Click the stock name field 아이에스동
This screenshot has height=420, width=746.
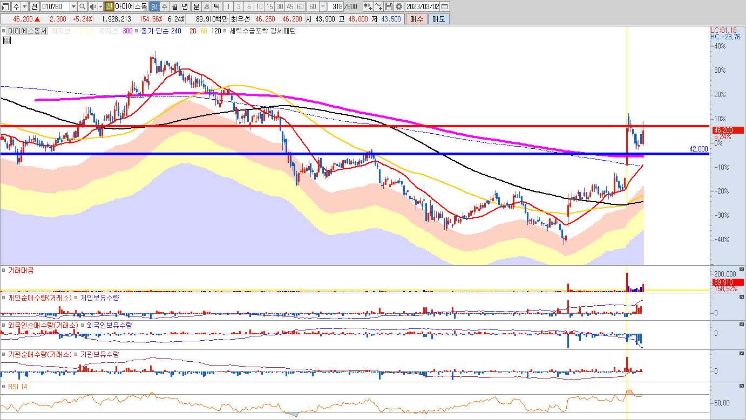[x=131, y=6]
